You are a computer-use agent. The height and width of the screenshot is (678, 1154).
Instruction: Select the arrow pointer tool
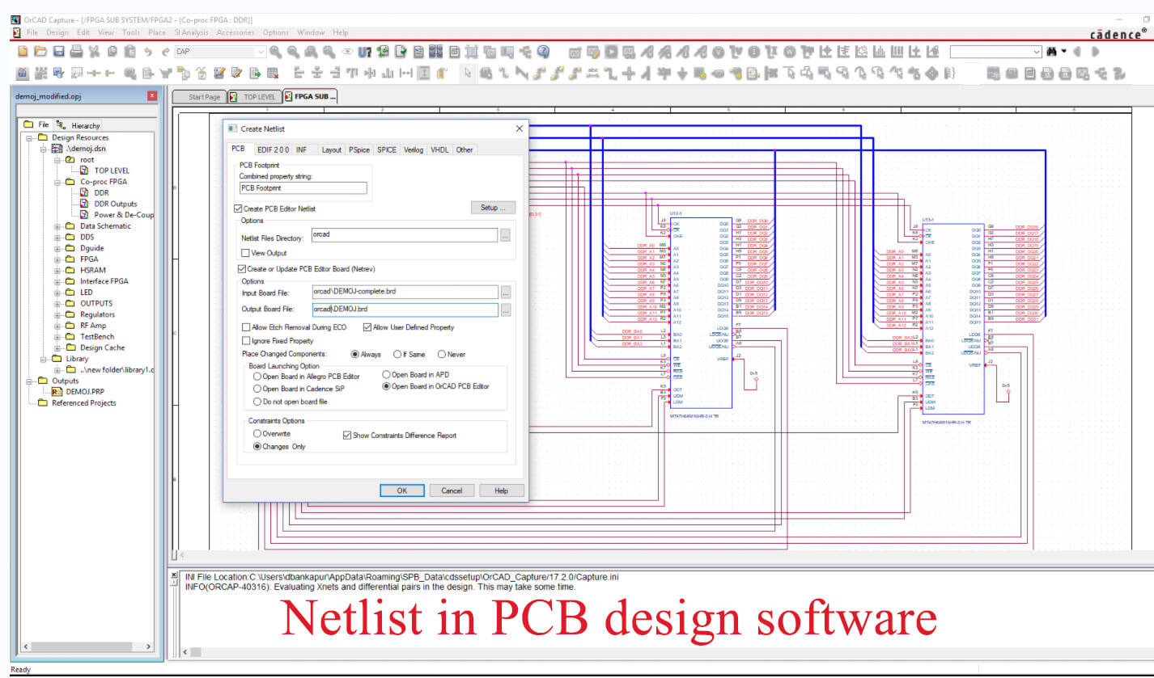(x=468, y=73)
